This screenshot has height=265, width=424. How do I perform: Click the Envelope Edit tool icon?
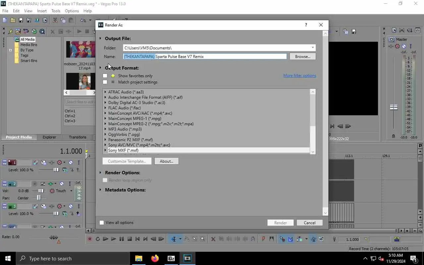[187, 239]
